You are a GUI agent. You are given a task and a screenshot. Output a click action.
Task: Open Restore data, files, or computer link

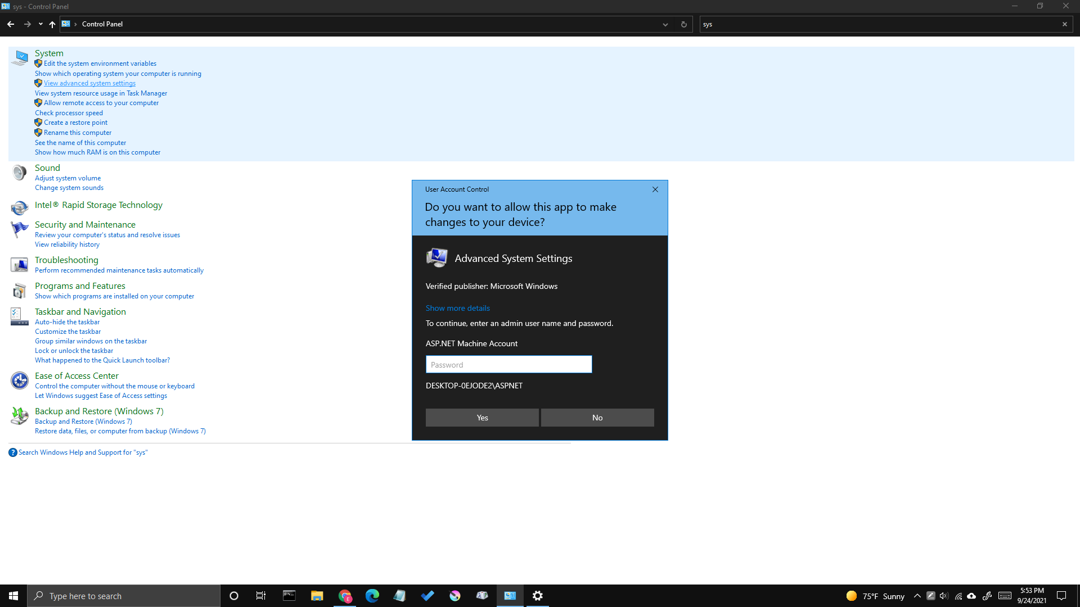coord(120,431)
